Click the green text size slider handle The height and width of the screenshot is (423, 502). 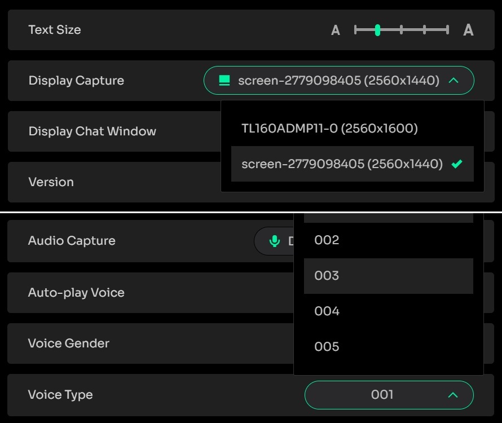coord(377,30)
